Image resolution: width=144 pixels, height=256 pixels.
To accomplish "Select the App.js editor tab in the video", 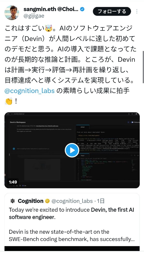I will point(82,155).
